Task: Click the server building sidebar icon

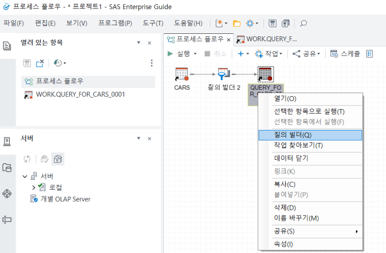Action: pyautogui.click(x=7, y=141)
